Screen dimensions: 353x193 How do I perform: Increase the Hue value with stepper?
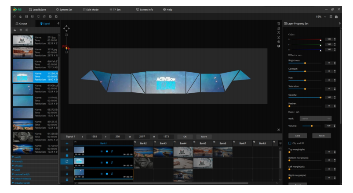tap(335, 79)
